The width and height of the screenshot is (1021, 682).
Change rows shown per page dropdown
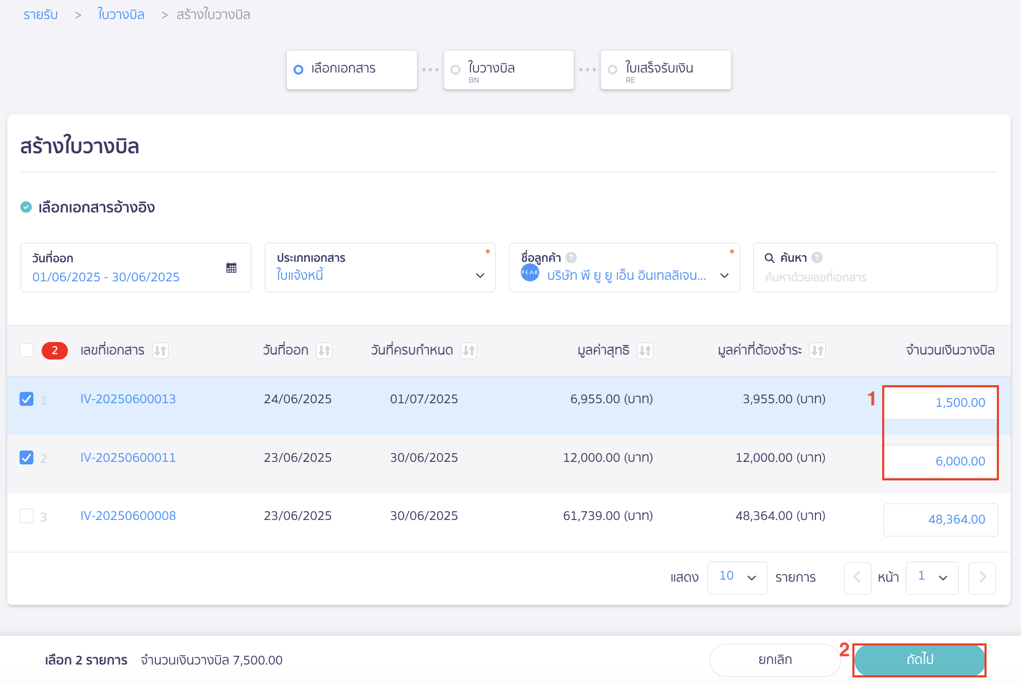[x=737, y=578]
